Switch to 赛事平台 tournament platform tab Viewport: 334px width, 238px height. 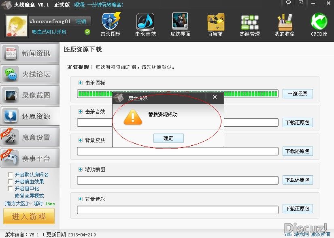pyautogui.click(x=30, y=158)
